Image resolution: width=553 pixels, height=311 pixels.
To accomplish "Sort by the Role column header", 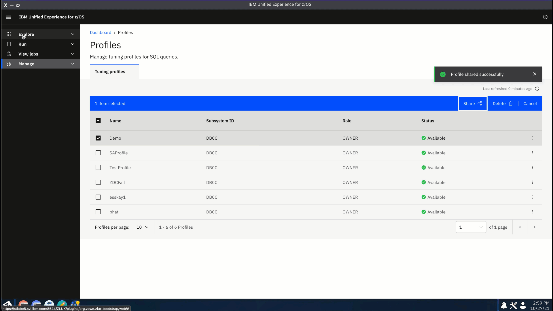I will click(x=347, y=121).
